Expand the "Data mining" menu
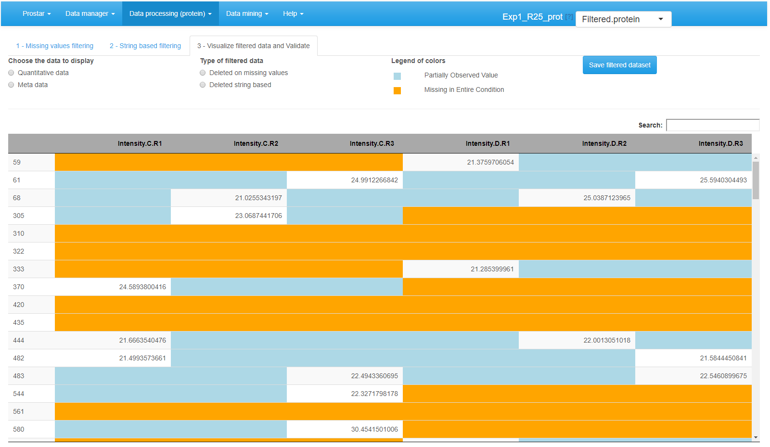 coord(247,13)
